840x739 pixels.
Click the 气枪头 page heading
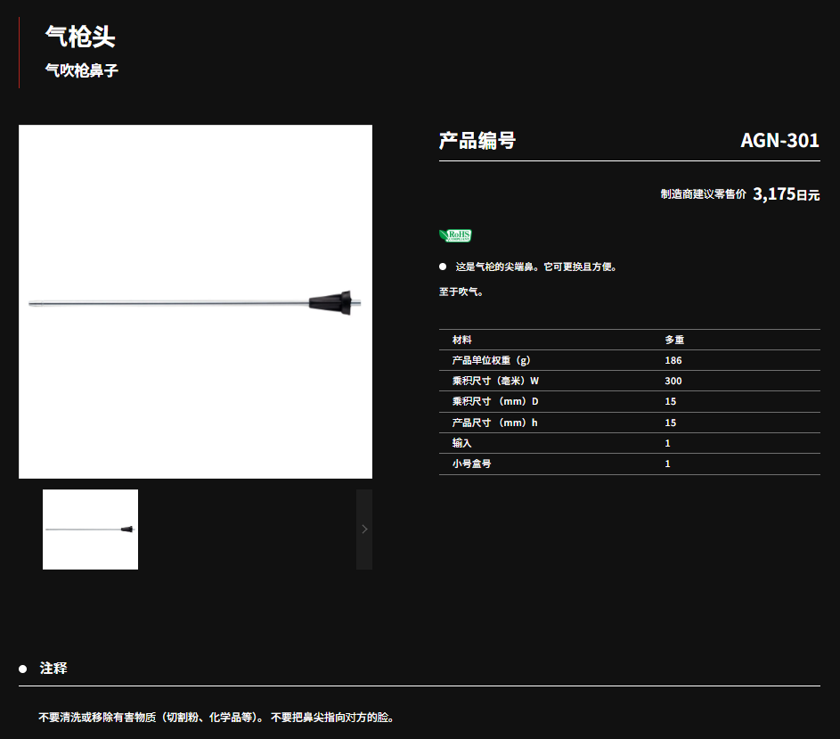(80, 37)
